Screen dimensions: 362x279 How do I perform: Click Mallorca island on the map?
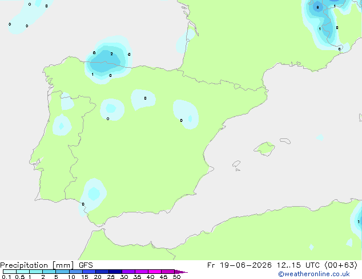coord(265,149)
